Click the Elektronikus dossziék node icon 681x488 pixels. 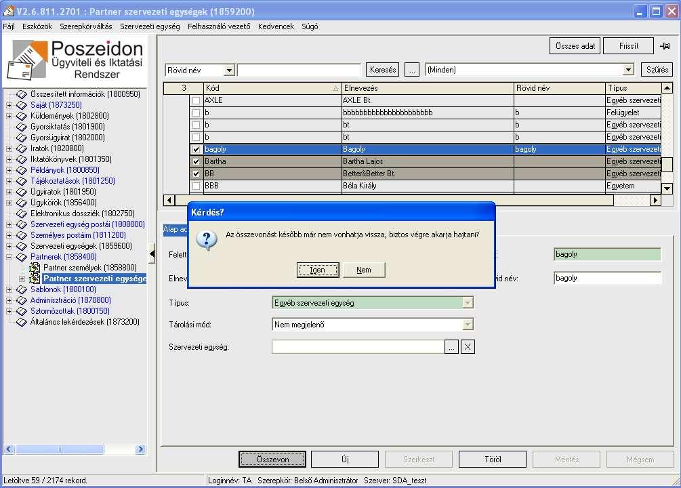21,213
